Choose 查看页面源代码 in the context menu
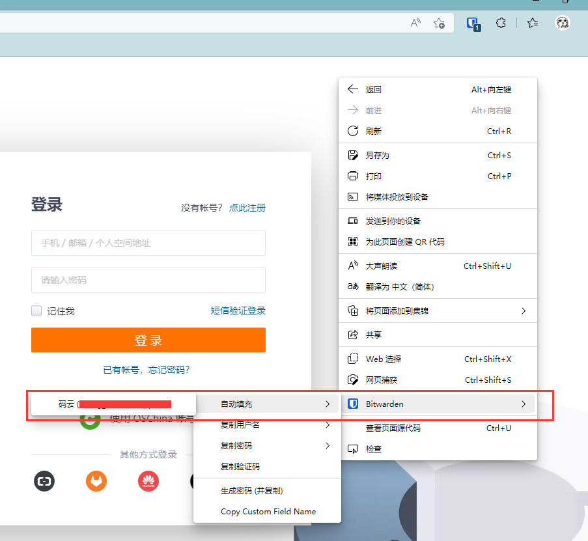The image size is (588, 541). pos(393,428)
